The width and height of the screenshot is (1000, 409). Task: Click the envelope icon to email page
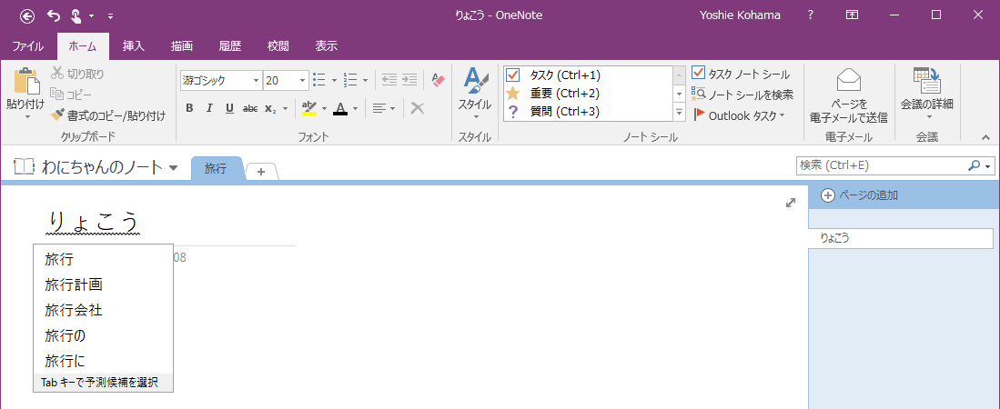[x=848, y=81]
